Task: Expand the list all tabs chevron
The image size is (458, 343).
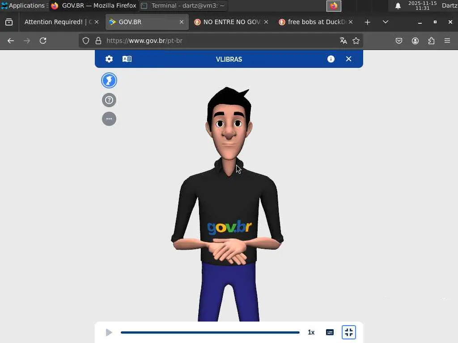Action: click(386, 22)
